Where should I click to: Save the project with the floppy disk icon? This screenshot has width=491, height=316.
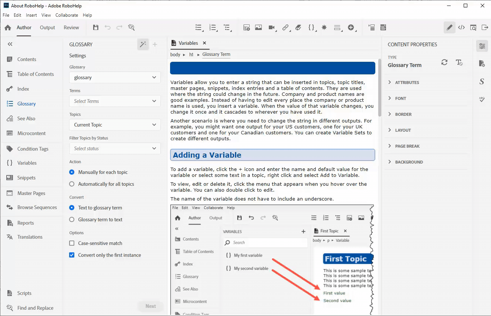(96, 27)
